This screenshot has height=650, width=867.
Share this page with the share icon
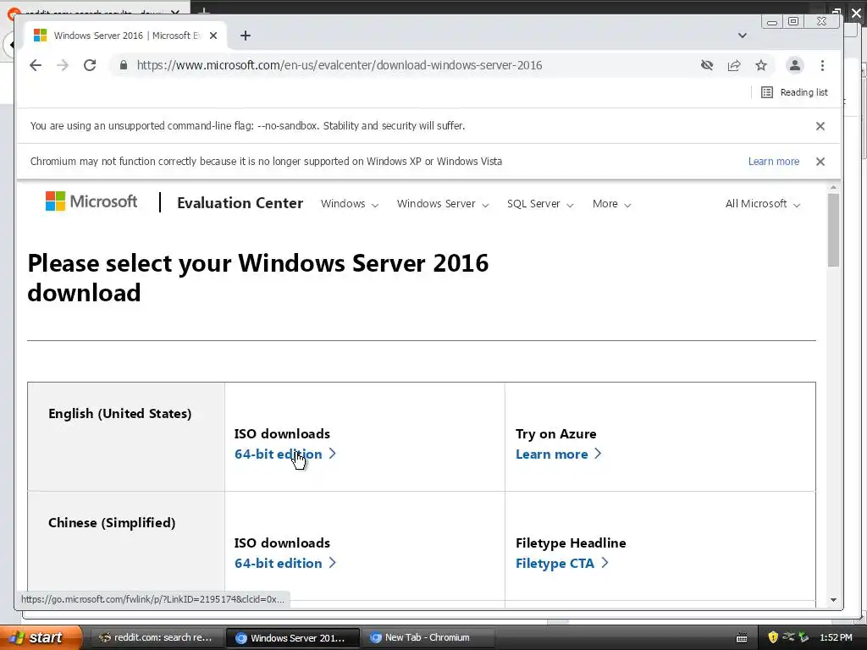pyautogui.click(x=734, y=65)
